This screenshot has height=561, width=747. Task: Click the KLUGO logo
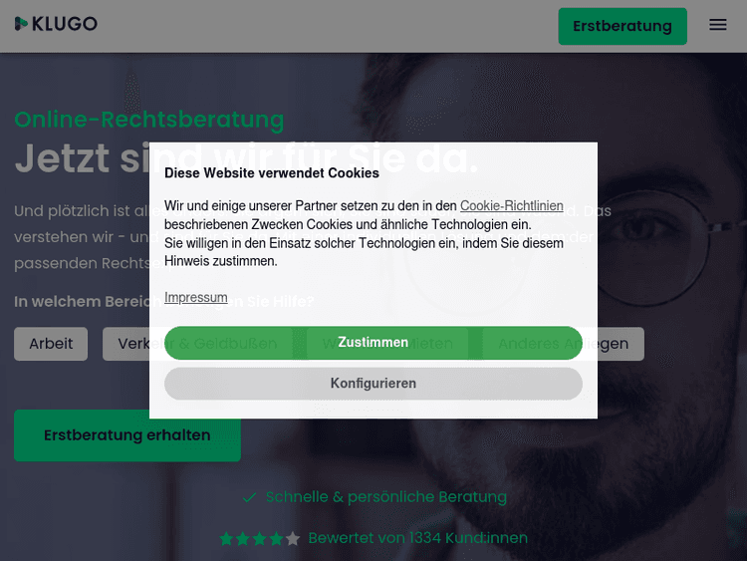[x=56, y=24]
